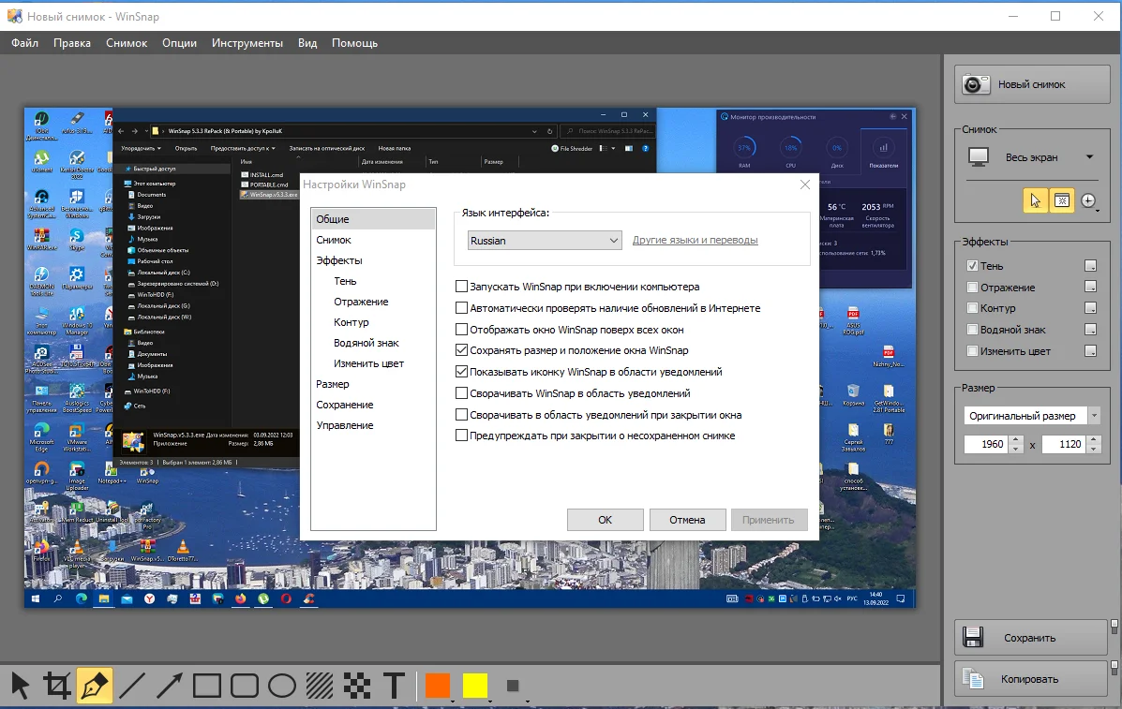This screenshot has width=1122, height=709.
Task: Check Контур checkbox in Эффекты panel
Action: point(972,308)
